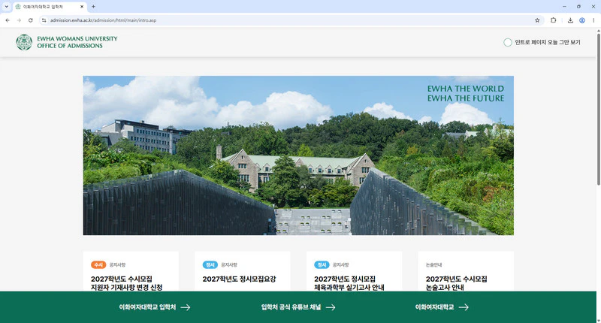The width and height of the screenshot is (601, 323).
Task: Go to 이화여자대학교 main site link
Action: point(434,307)
